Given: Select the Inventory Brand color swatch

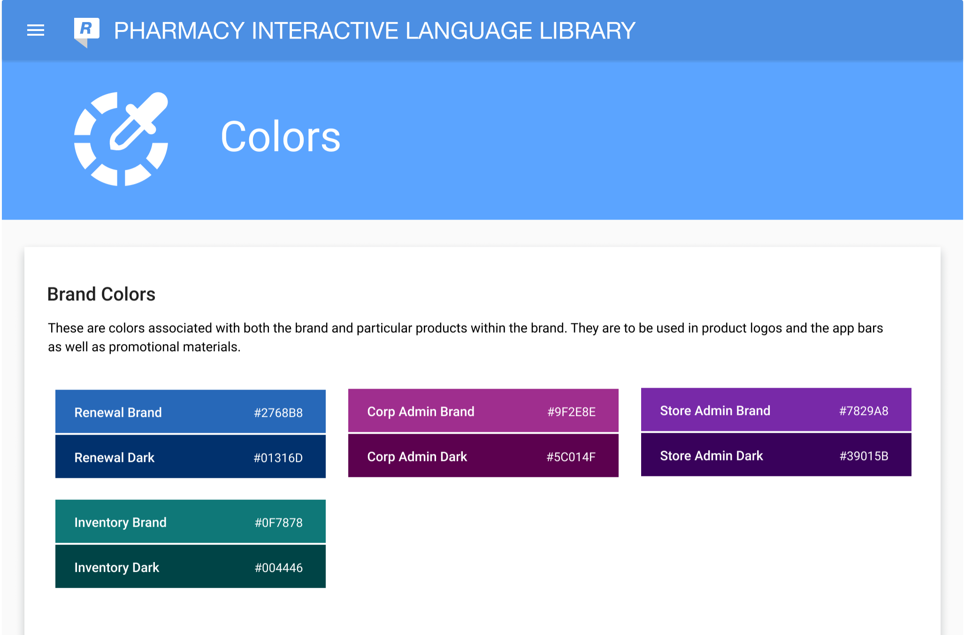Looking at the screenshot, I should point(190,521).
